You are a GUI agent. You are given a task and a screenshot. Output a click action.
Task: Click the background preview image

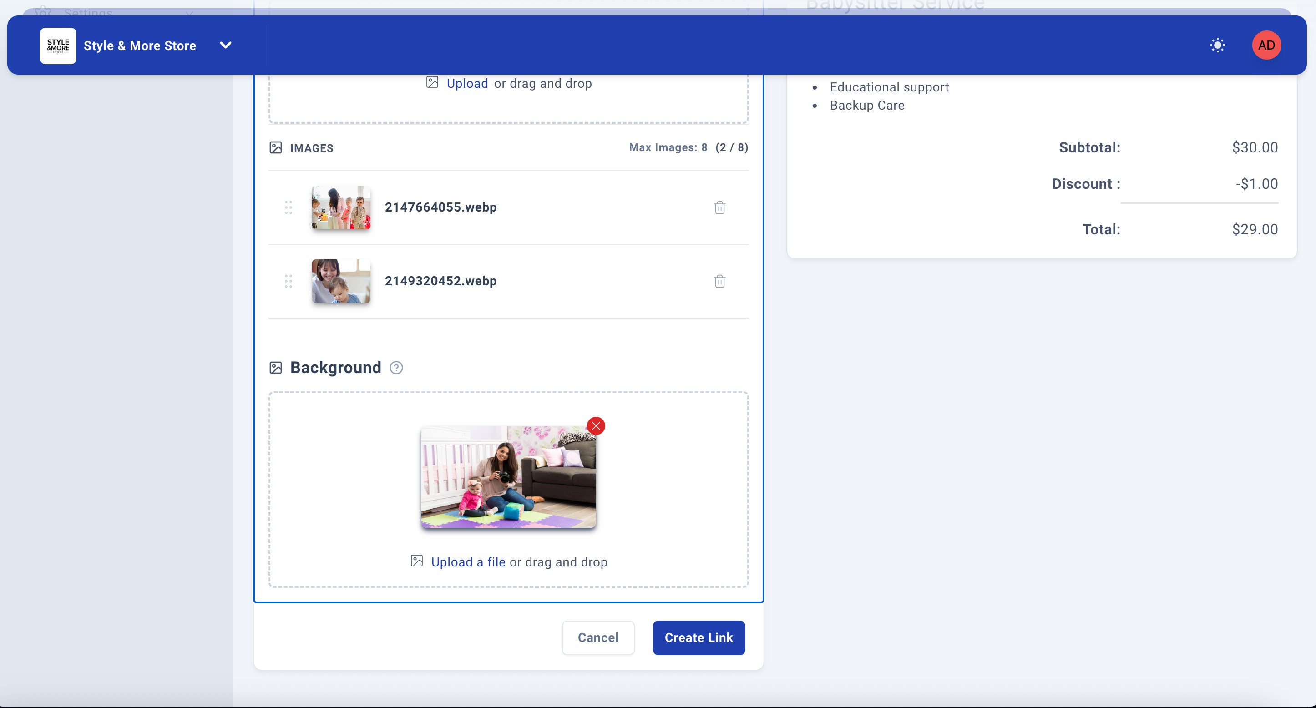click(x=508, y=476)
